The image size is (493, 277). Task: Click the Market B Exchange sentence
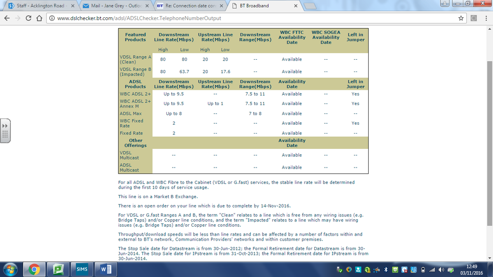point(158,197)
